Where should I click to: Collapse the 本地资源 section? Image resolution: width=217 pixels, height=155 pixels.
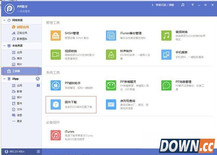4,46
